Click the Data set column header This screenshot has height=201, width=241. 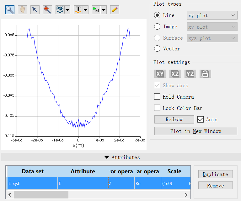click(x=33, y=171)
